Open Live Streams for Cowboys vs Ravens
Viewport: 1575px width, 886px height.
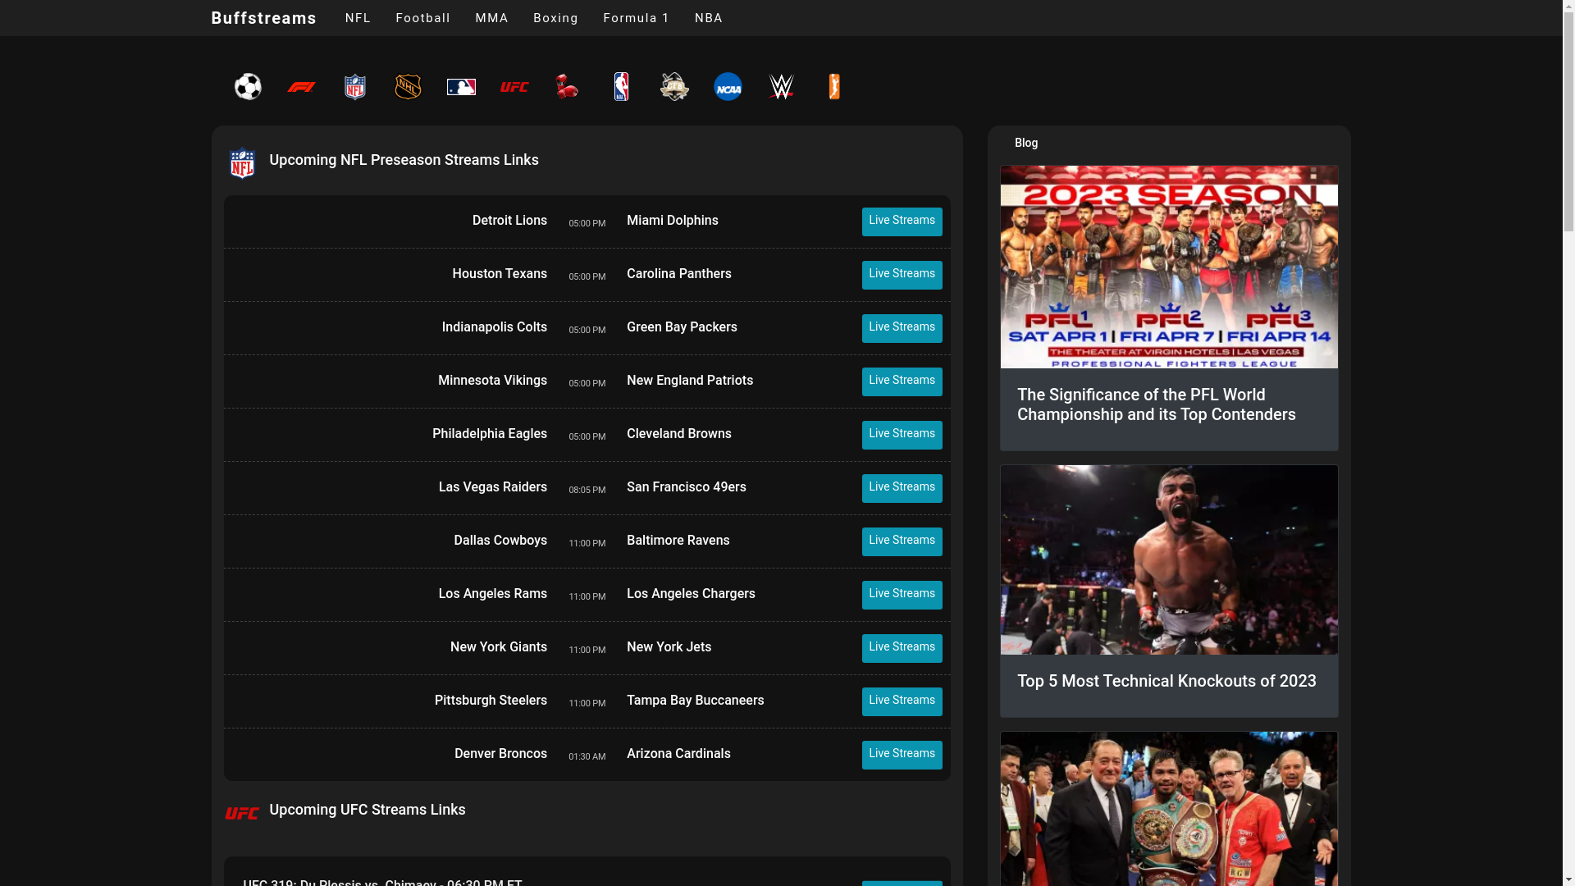(x=902, y=541)
